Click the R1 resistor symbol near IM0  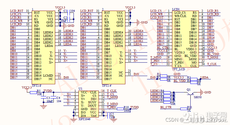pos(164,76)
